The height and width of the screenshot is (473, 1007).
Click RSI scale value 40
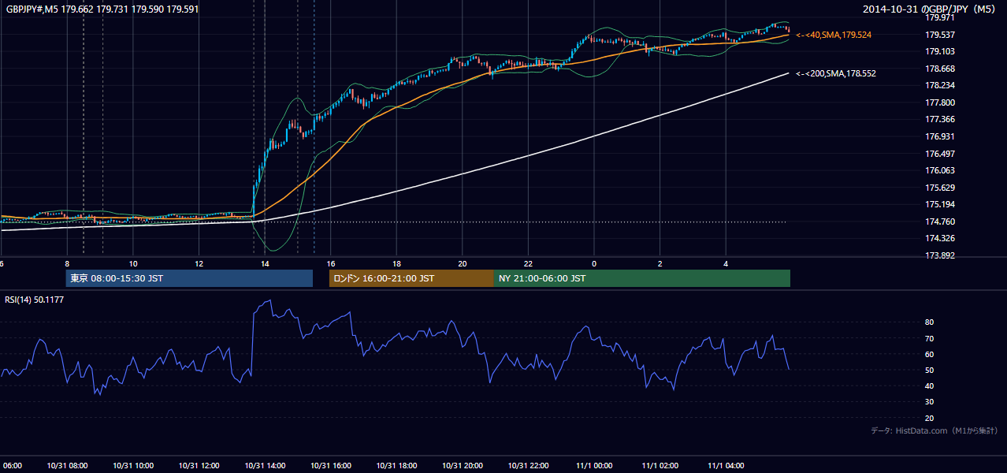click(x=930, y=386)
